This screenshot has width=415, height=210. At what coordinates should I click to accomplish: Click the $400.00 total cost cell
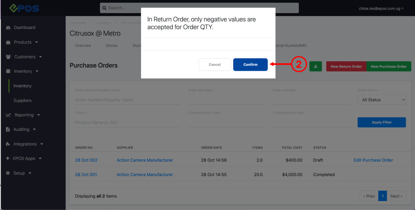(x=294, y=160)
